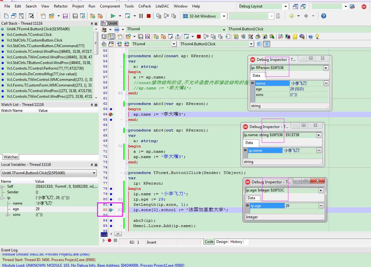The image size is (371, 267).
Task: Click the Save Desktop icon beside Debug Layout
Action: click(296, 7)
